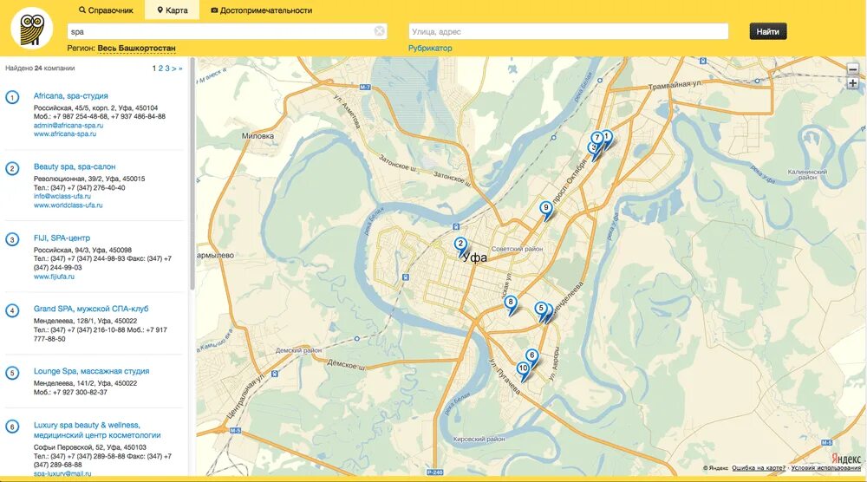This screenshot has height=482, width=867.
Task: Select map pin number 9
Action: pyautogui.click(x=545, y=209)
